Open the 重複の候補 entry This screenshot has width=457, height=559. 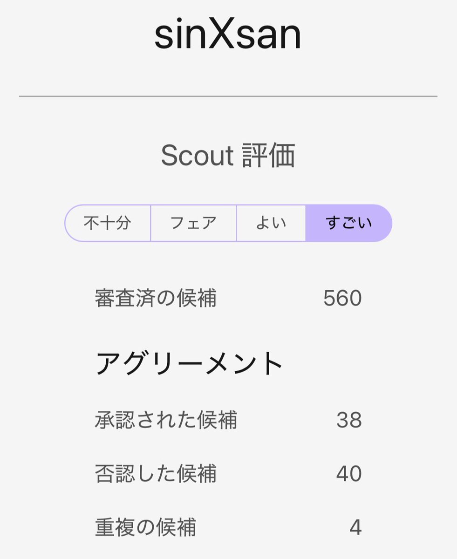145,527
